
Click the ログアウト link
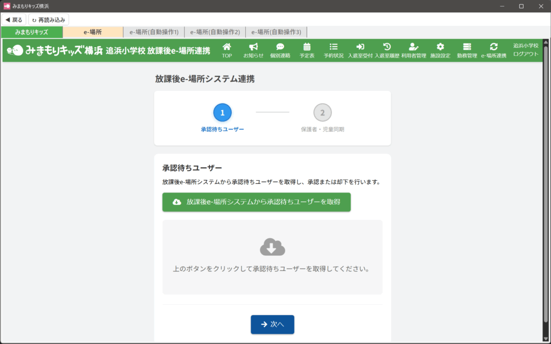coord(526,54)
